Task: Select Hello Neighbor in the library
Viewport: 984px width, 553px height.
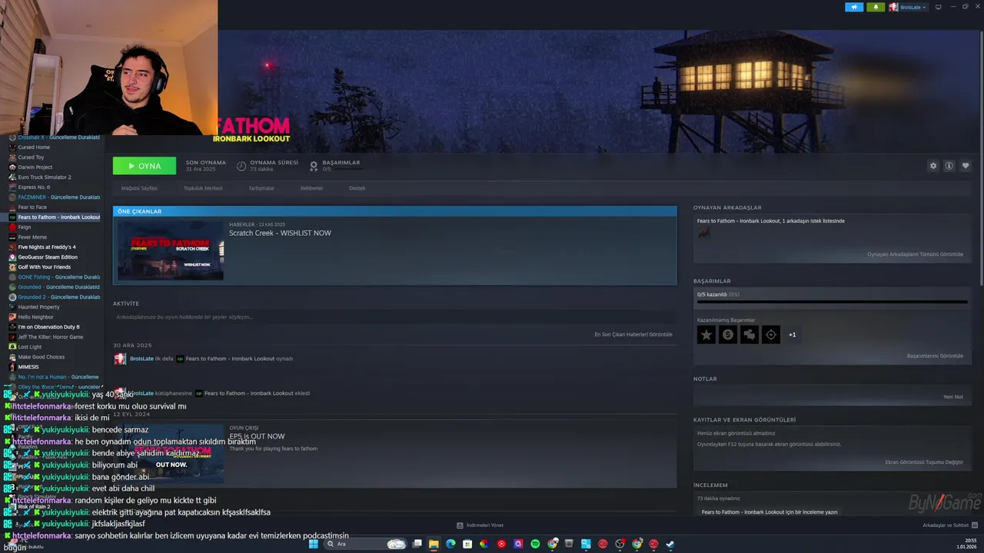Action: click(36, 317)
